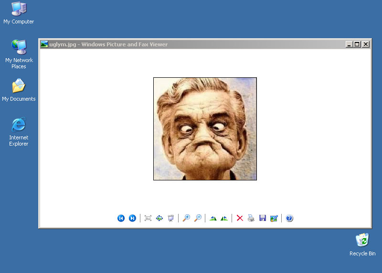Maximize the Picture and Fax Viewer window
Screen dimensions: 382x273
pyautogui.click(x=357, y=44)
